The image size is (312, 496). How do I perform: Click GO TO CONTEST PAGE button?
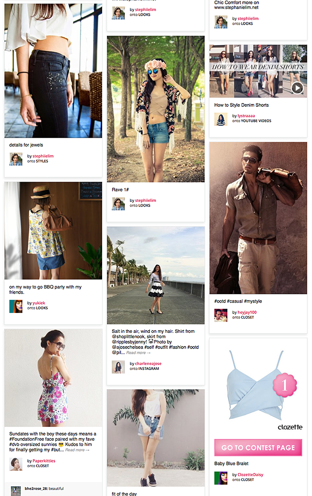258,448
